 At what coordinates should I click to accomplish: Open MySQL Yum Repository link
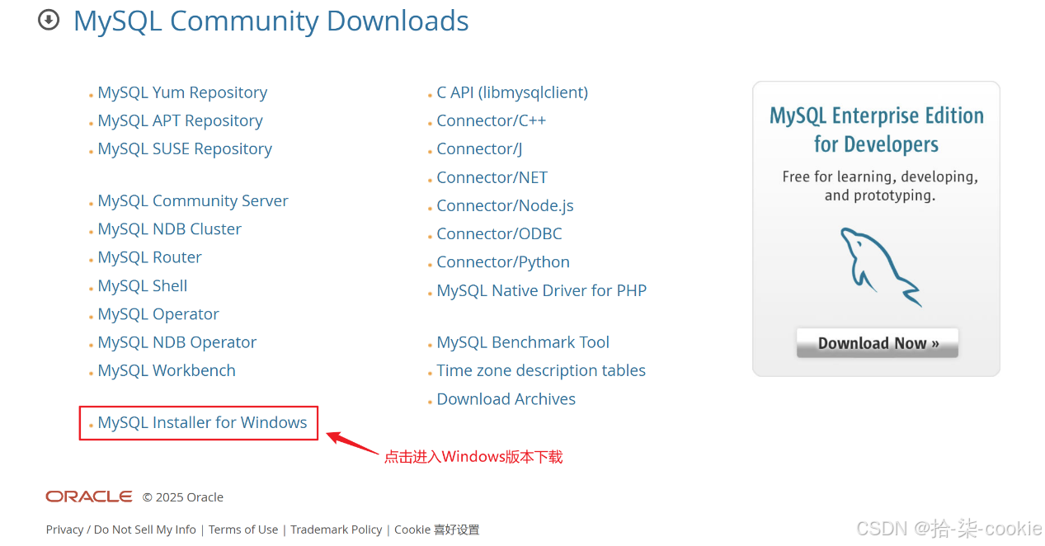click(x=182, y=92)
